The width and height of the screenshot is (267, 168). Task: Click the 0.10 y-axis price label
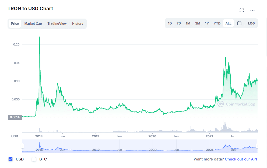point(17,81)
